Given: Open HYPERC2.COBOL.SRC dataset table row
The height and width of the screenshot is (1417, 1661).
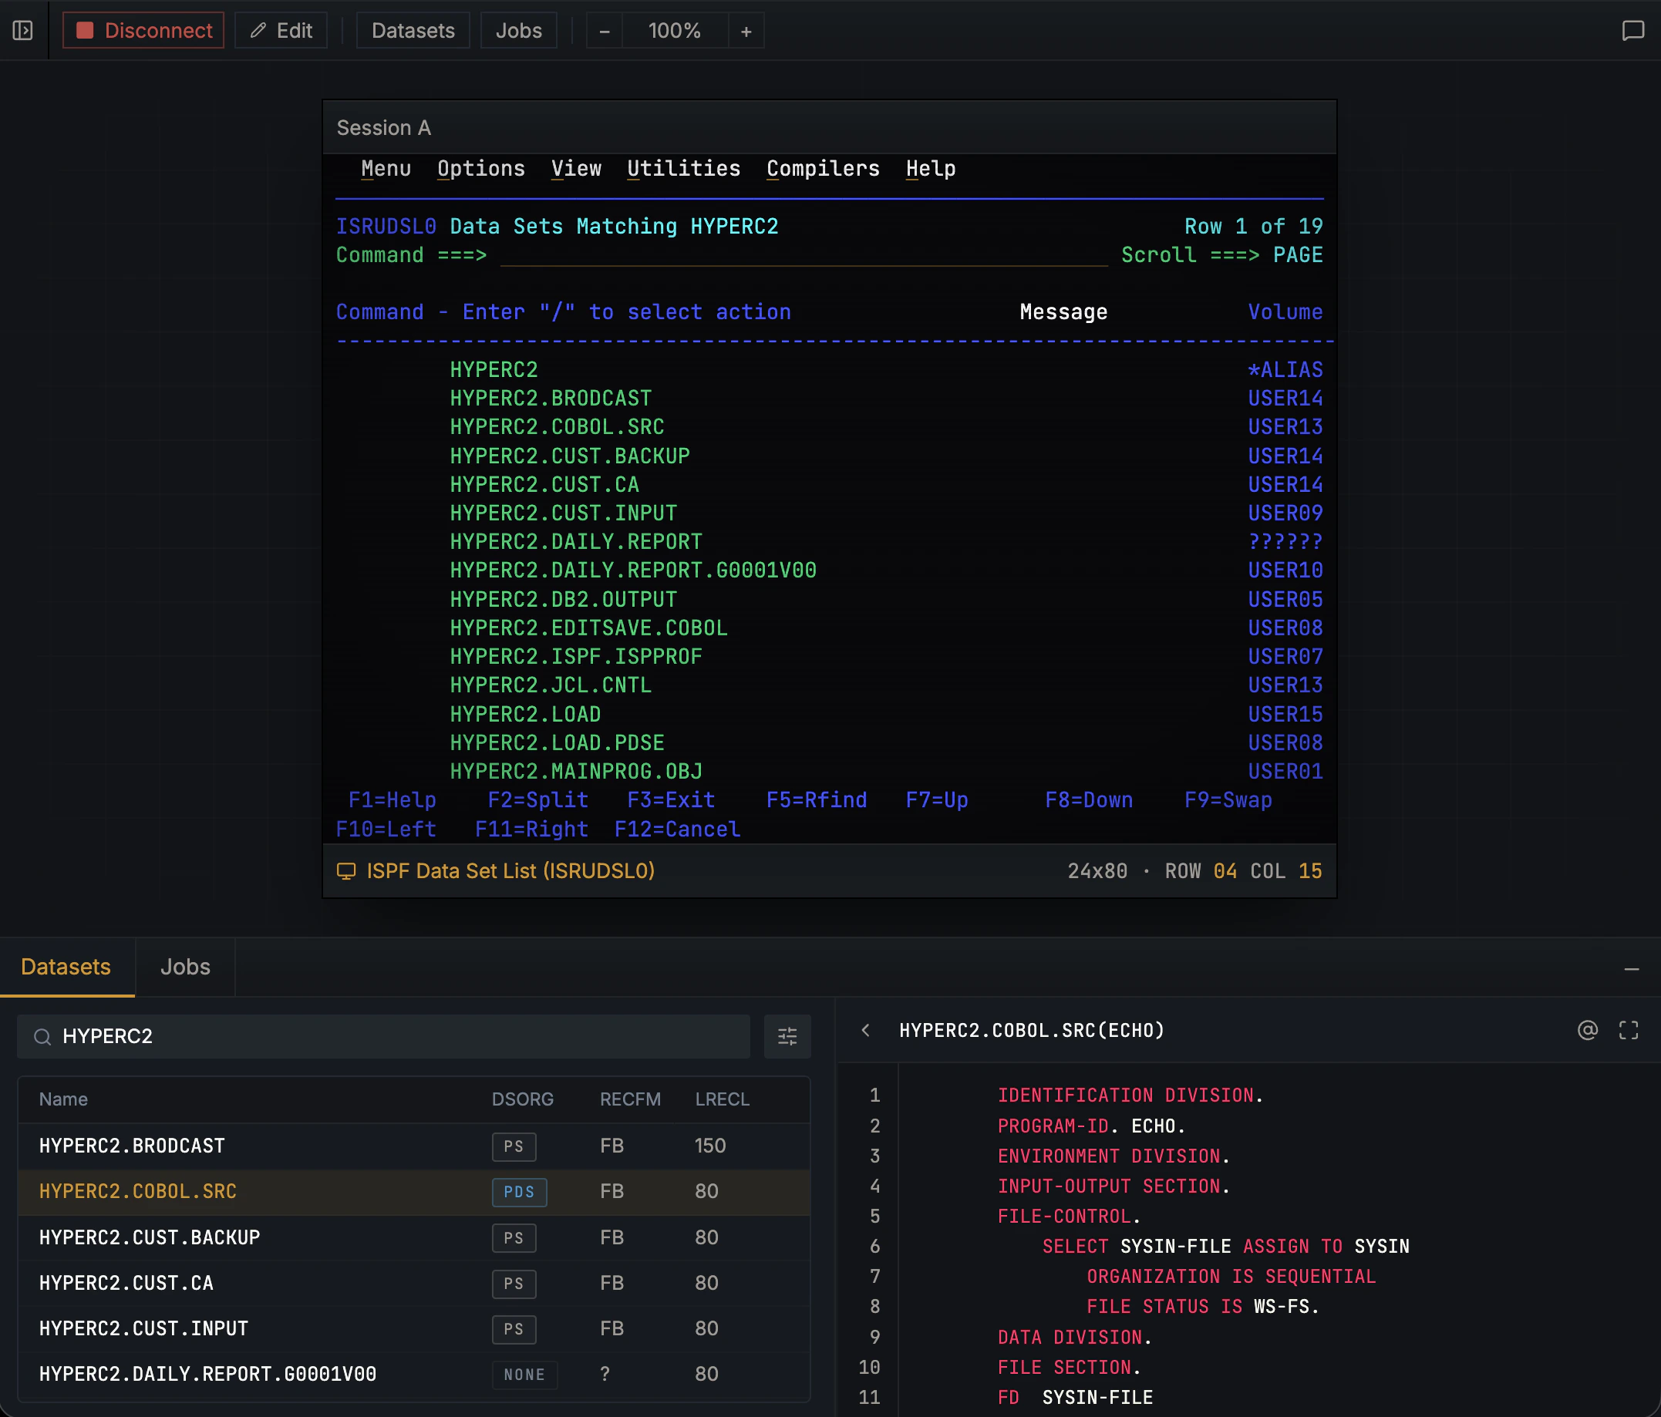Looking at the screenshot, I should (x=413, y=1192).
